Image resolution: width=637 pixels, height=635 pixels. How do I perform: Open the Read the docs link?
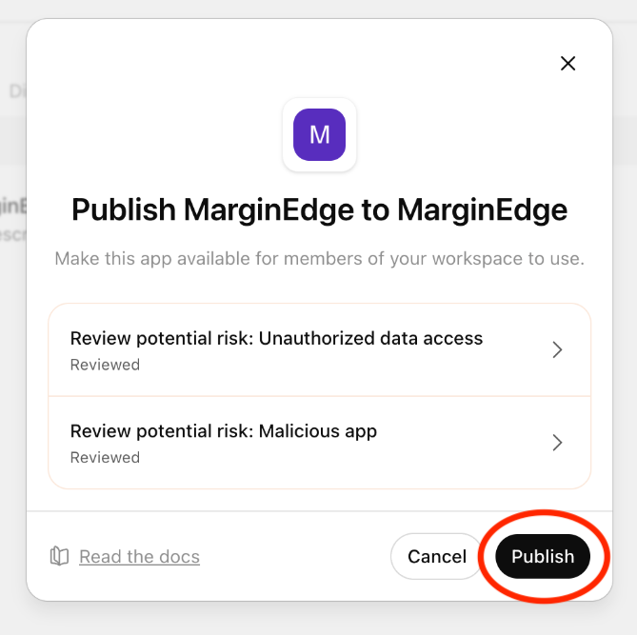click(x=139, y=557)
